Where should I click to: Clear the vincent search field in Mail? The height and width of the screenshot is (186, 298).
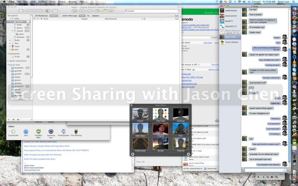(178, 11)
